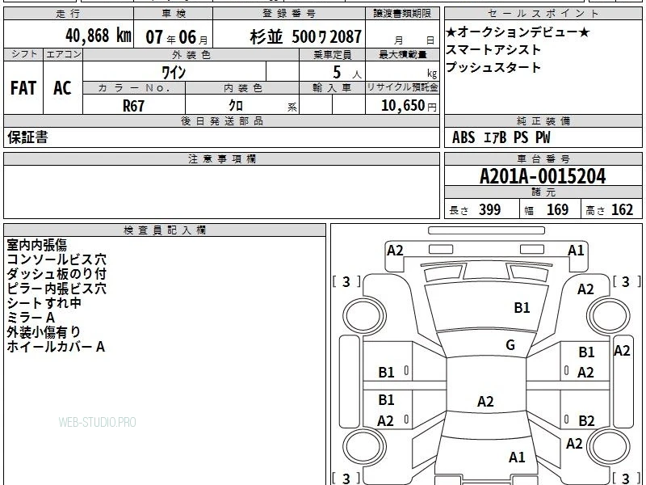Click height value 162
646x485 pixels.
[622, 210]
